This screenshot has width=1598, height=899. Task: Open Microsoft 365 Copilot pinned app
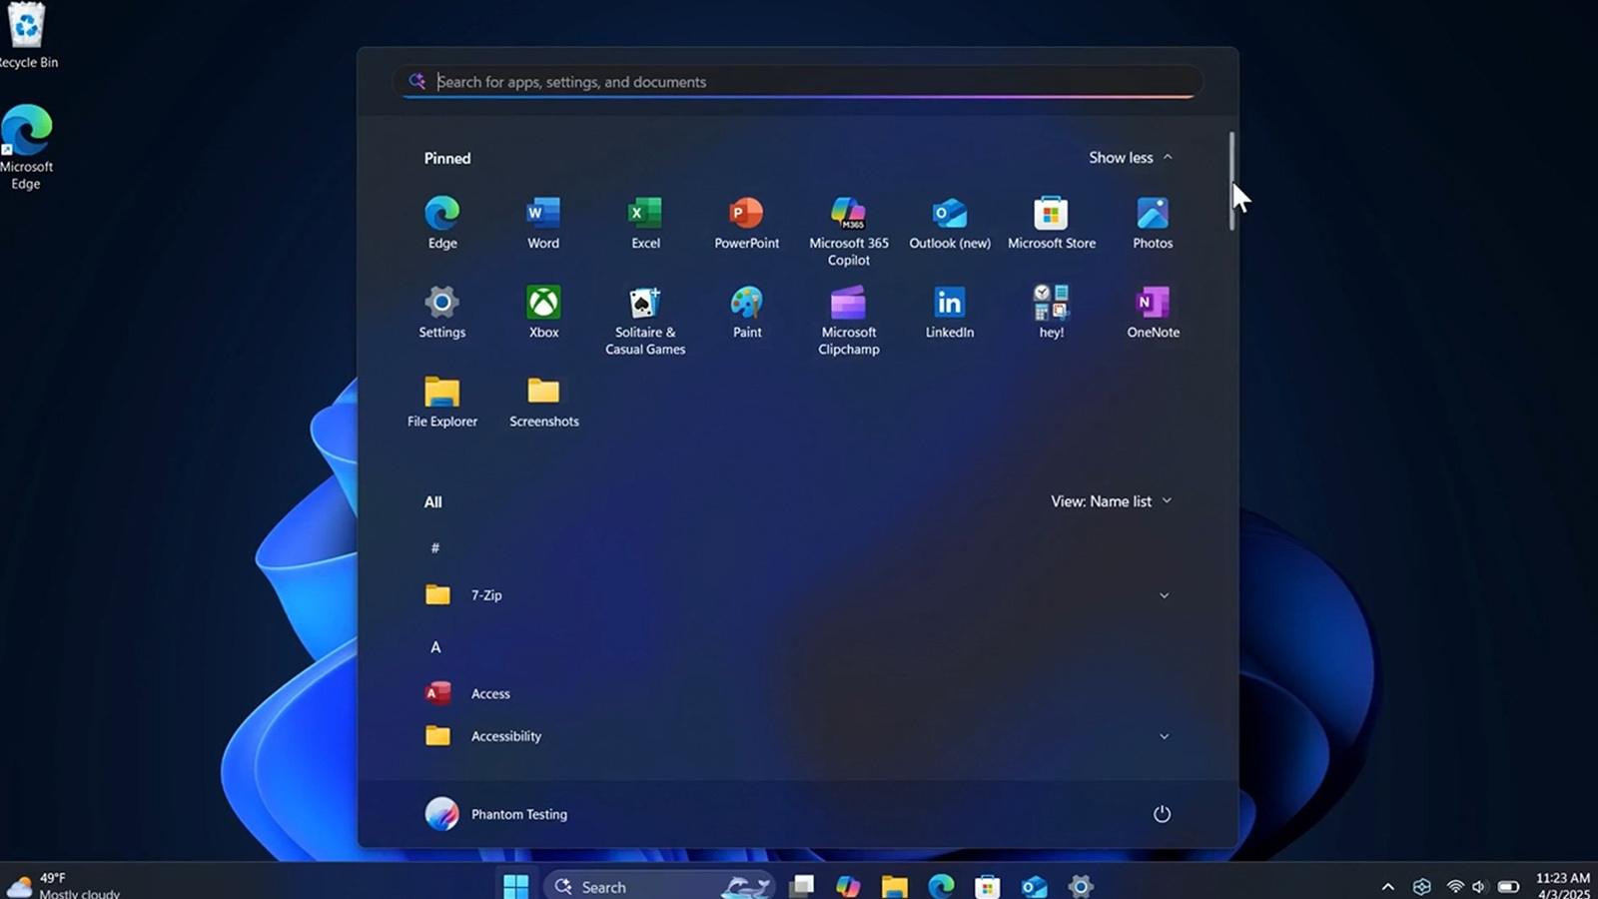[x=848, y=231]
